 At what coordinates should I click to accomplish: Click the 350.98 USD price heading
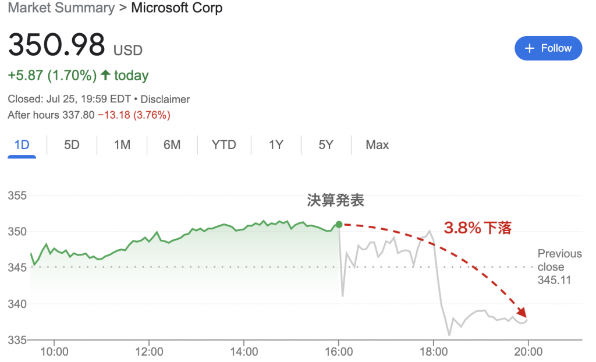pyautogui.click(x=75, y=45)
